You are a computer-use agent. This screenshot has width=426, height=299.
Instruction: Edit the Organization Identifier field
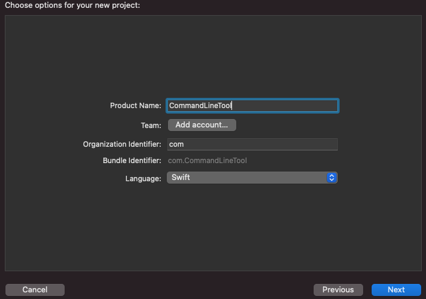coord(253,144)
